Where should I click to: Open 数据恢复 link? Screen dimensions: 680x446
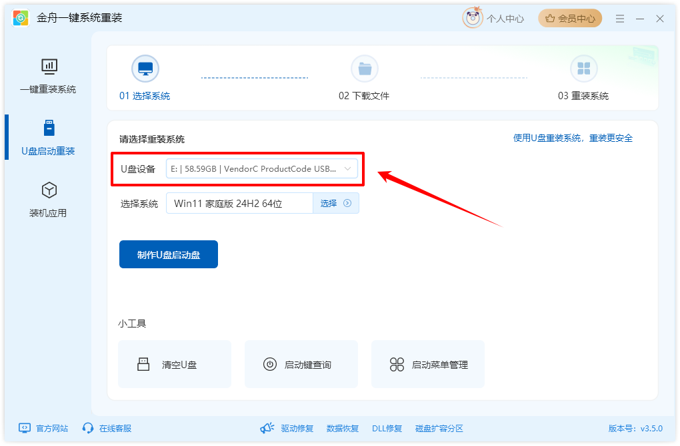(x=343, y=429)
